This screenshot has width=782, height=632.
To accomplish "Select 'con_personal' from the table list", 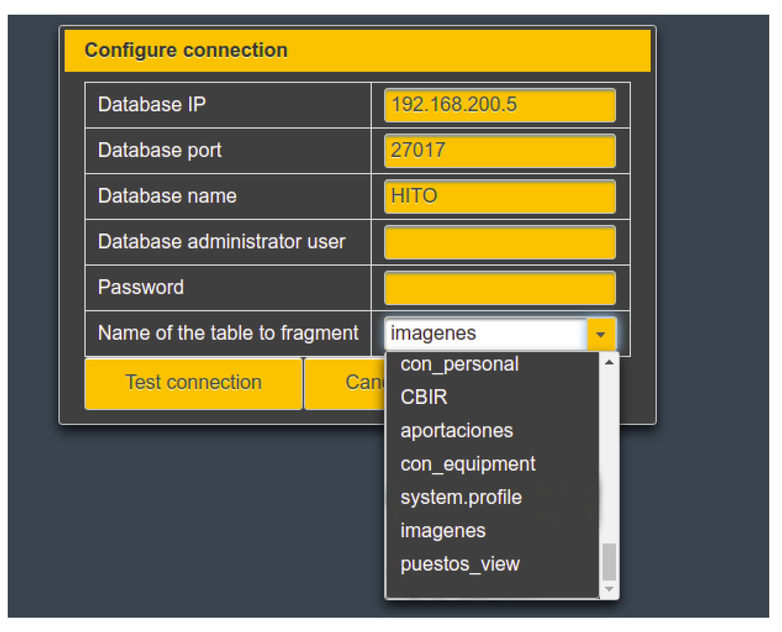I will pos(447,364).
